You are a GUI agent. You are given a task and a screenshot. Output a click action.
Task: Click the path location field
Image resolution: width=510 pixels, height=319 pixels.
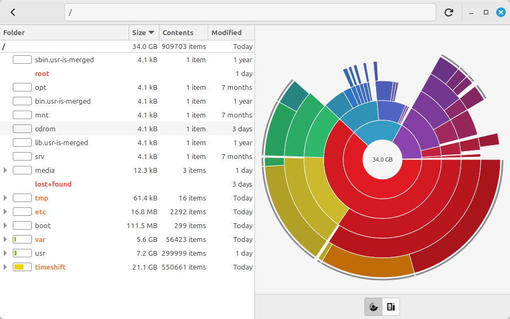[250, 12]
